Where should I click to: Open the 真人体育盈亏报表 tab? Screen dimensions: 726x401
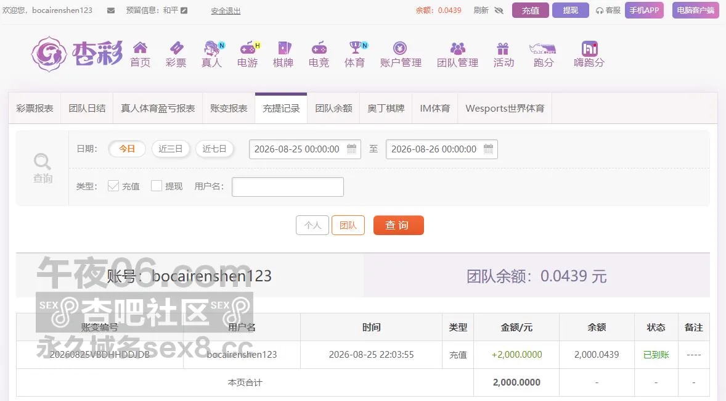tap(158, 109)
